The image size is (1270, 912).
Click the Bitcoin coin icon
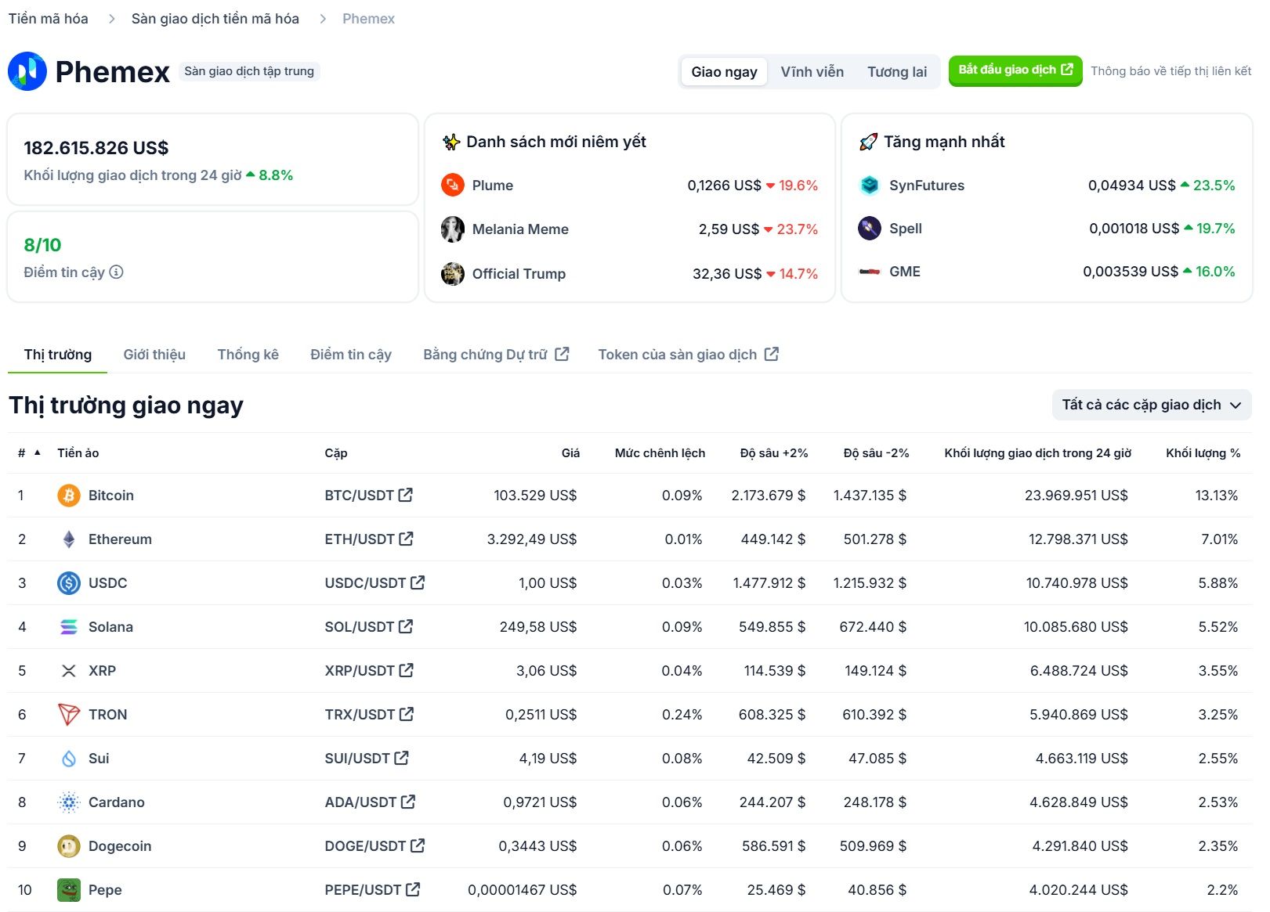click(69, 496)
